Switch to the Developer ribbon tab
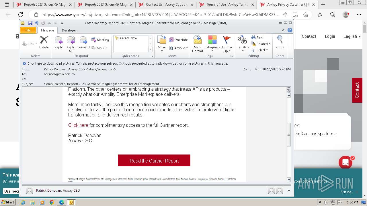The image size is (367, 206). (x=69, y=30)
